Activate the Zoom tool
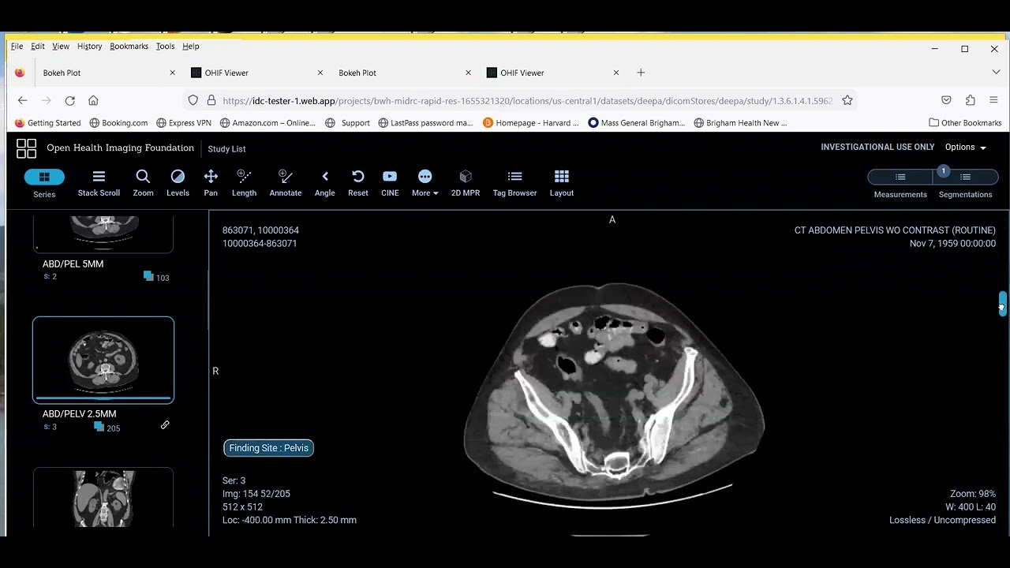 143,183
